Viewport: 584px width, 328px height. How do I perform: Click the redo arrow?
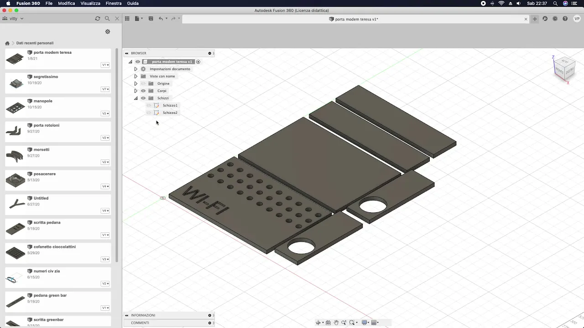tap(173, 19)
